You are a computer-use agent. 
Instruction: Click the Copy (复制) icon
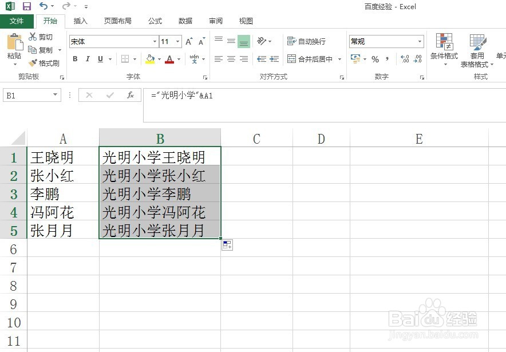[33, 50]
